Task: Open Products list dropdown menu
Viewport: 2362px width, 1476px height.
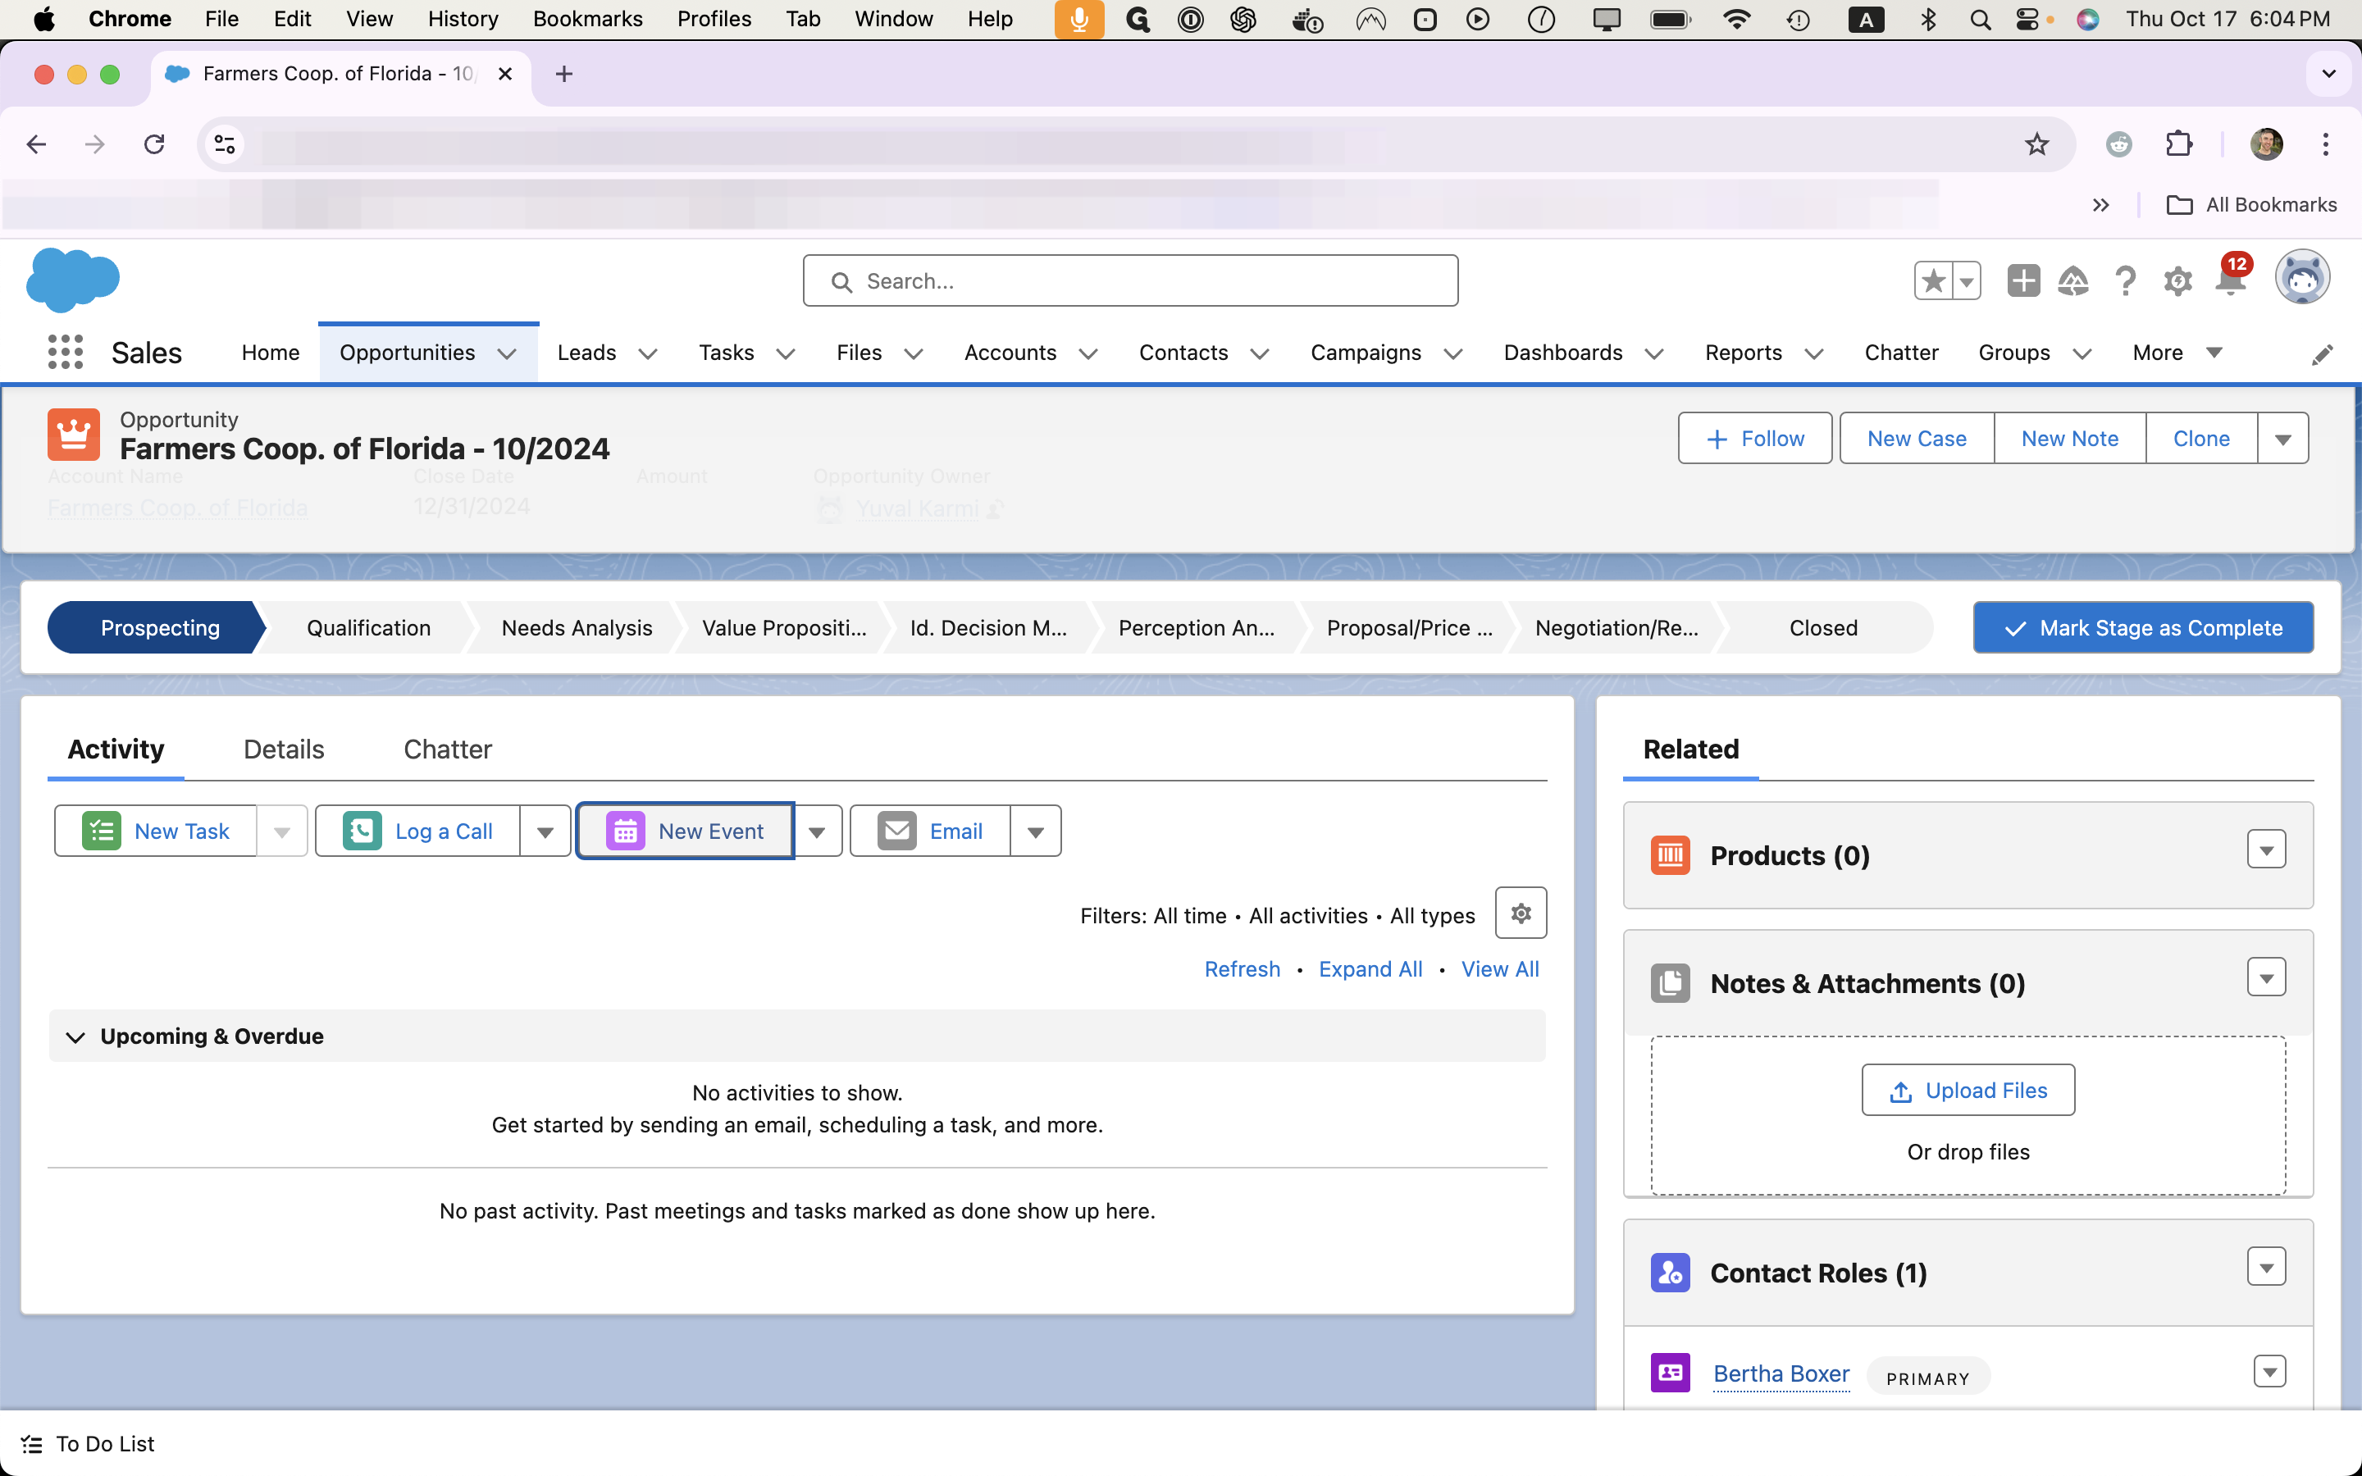Action: (x=2266, y=850)
